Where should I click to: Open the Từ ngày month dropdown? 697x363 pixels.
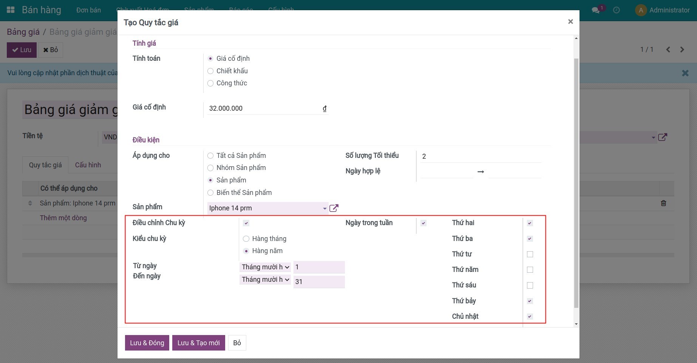coord(265,267)
